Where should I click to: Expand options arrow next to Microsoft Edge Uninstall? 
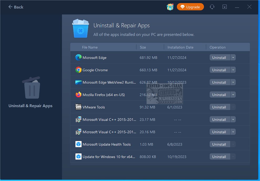pos(233,58)
